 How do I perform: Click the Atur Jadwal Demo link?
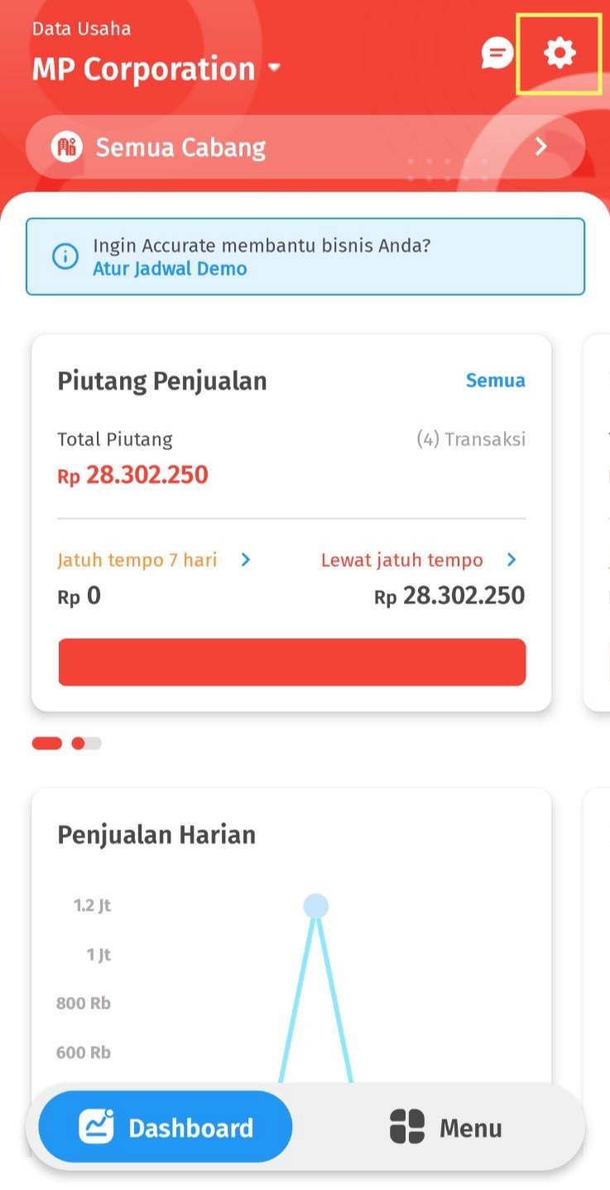170,268
